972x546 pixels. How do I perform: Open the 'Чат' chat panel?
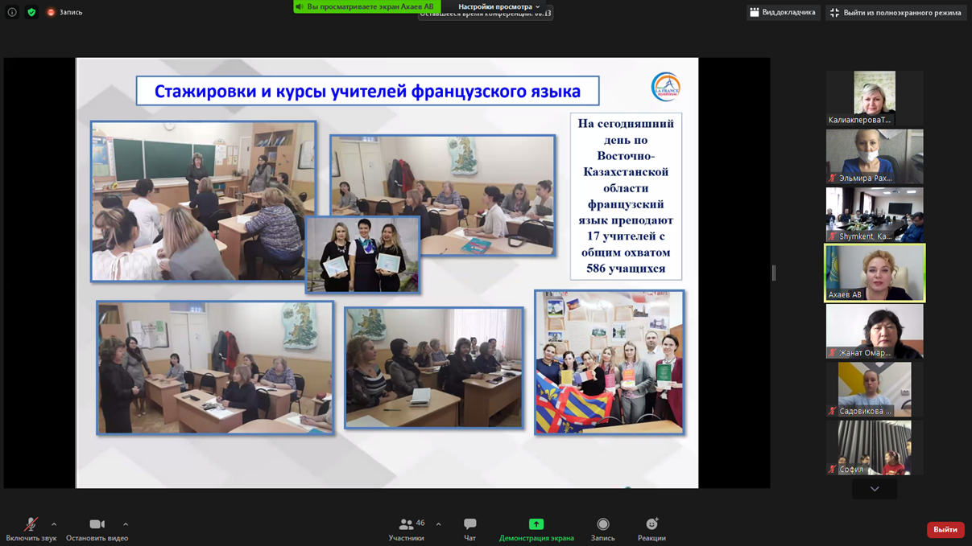coord(469,529)
